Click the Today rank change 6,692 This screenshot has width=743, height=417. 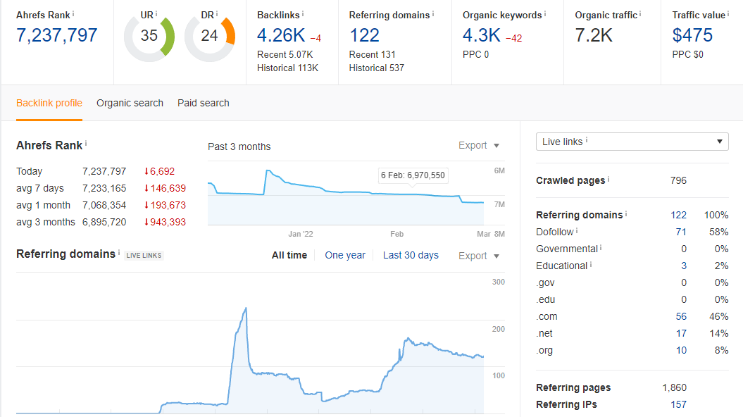click(160, 172)
